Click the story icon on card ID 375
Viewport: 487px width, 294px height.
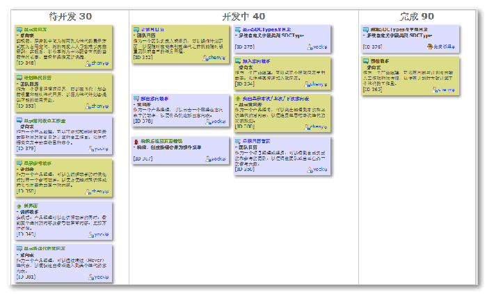click(x=237, y=30)
